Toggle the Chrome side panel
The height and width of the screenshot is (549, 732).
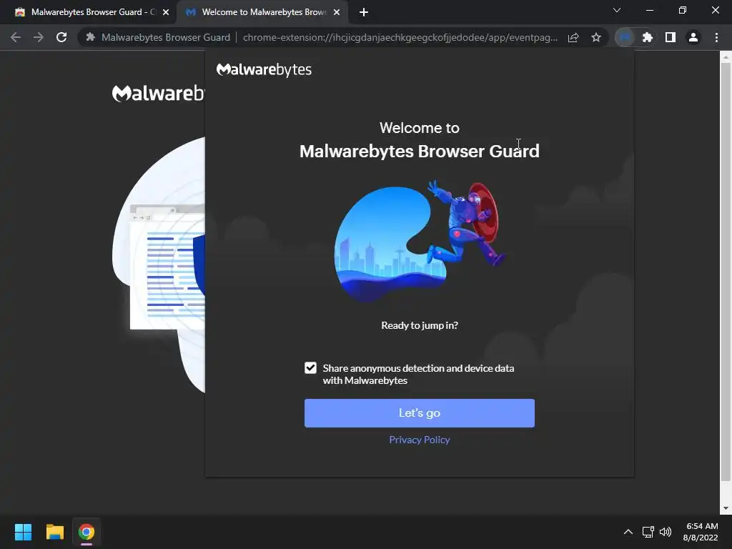(x=671, y=37)
